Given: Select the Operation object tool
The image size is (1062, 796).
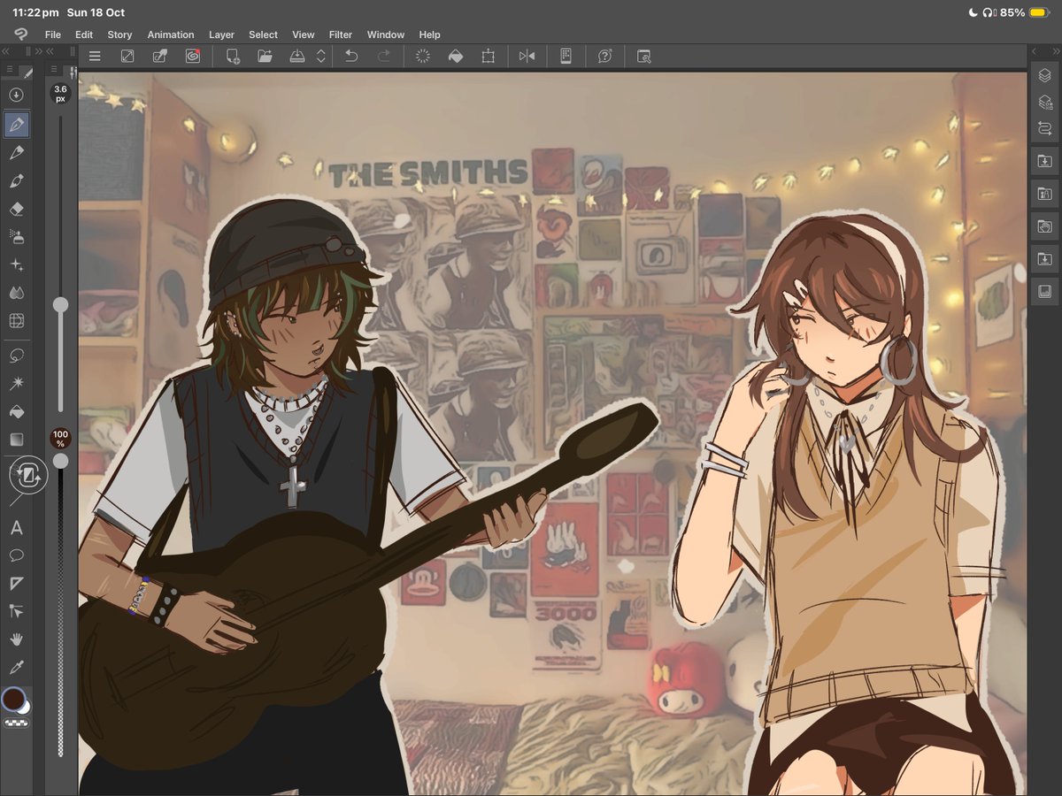Looking at the screenshot, I should coord(16,610).
